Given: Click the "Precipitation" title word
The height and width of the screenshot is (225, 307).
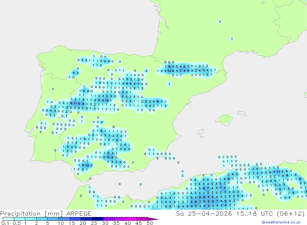Looking at the screenshot, I should (x=20, y=214).
